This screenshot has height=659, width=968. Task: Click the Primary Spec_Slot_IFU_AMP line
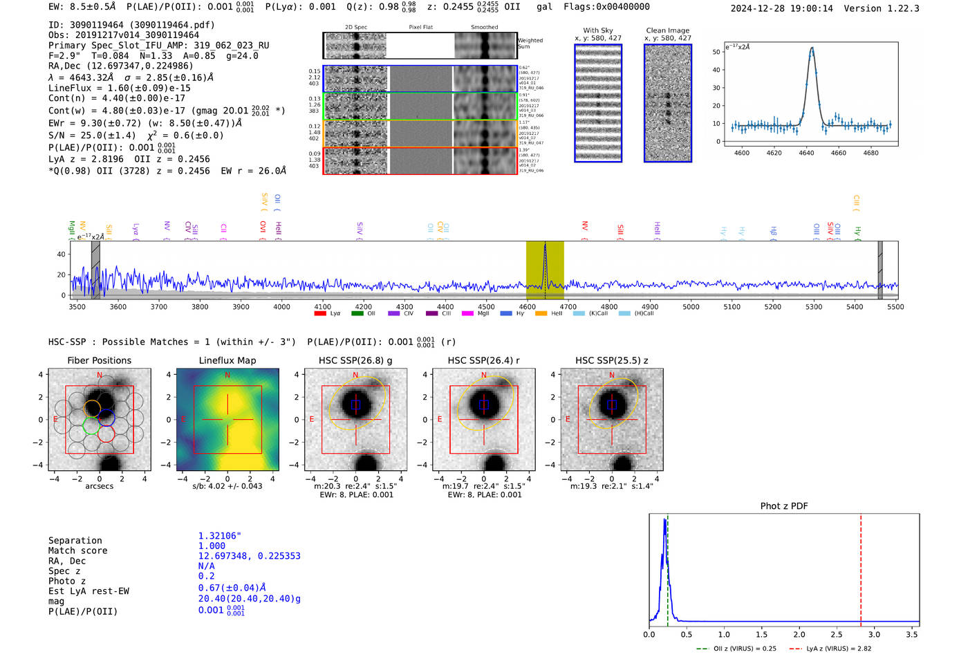click(x=159, y=46)
